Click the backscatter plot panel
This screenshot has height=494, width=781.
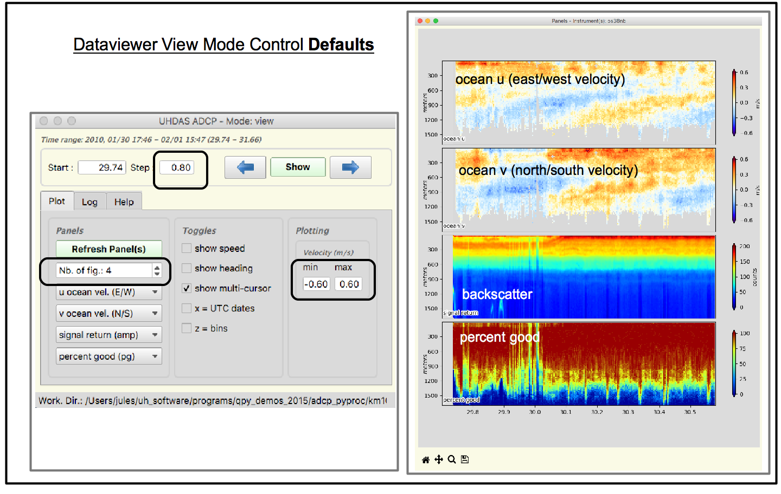click(579, 277)
